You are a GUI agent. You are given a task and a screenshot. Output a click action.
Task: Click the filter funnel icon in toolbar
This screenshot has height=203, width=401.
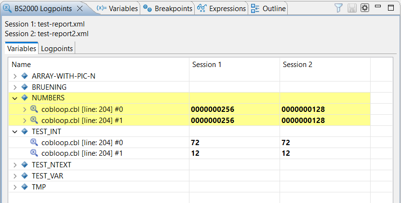click(339, 8)
